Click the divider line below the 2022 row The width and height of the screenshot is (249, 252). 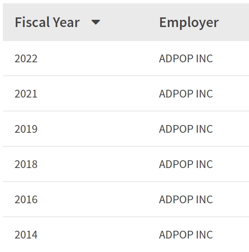click(126, 76)
